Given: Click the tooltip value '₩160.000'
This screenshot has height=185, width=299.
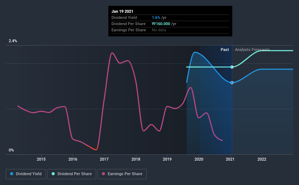Looking at the screenshot, I should tap(161, 24).
